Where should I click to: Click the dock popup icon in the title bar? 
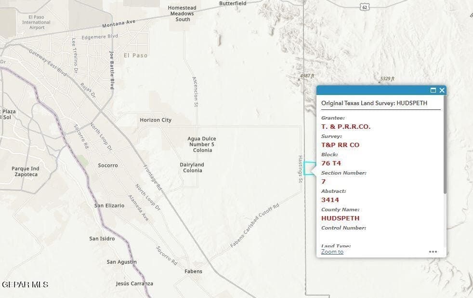point(433,90)
